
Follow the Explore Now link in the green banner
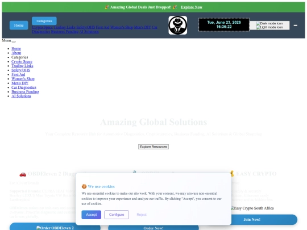pos(192,7)
